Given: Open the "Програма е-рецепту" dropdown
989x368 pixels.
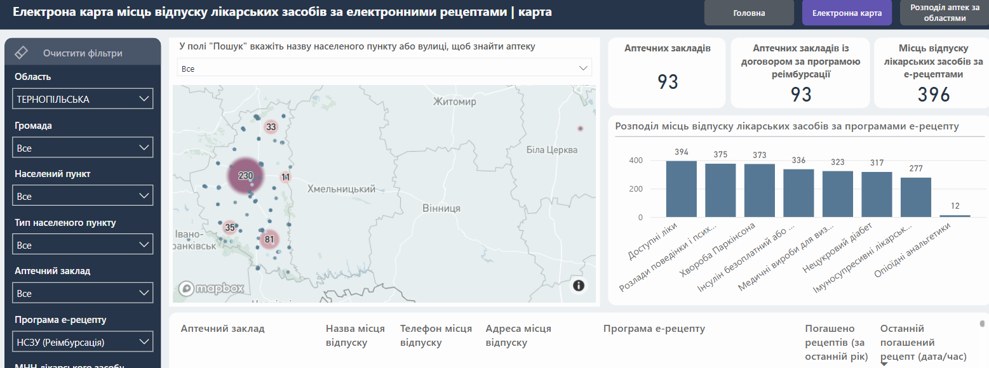Looking at the screenshot, I should tap(83, 341).
